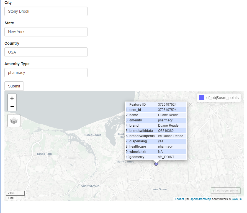Viewport: 247px width, 213px height.
Task: Click the Smithtown label on the map
Action: (x=90, y=186)
